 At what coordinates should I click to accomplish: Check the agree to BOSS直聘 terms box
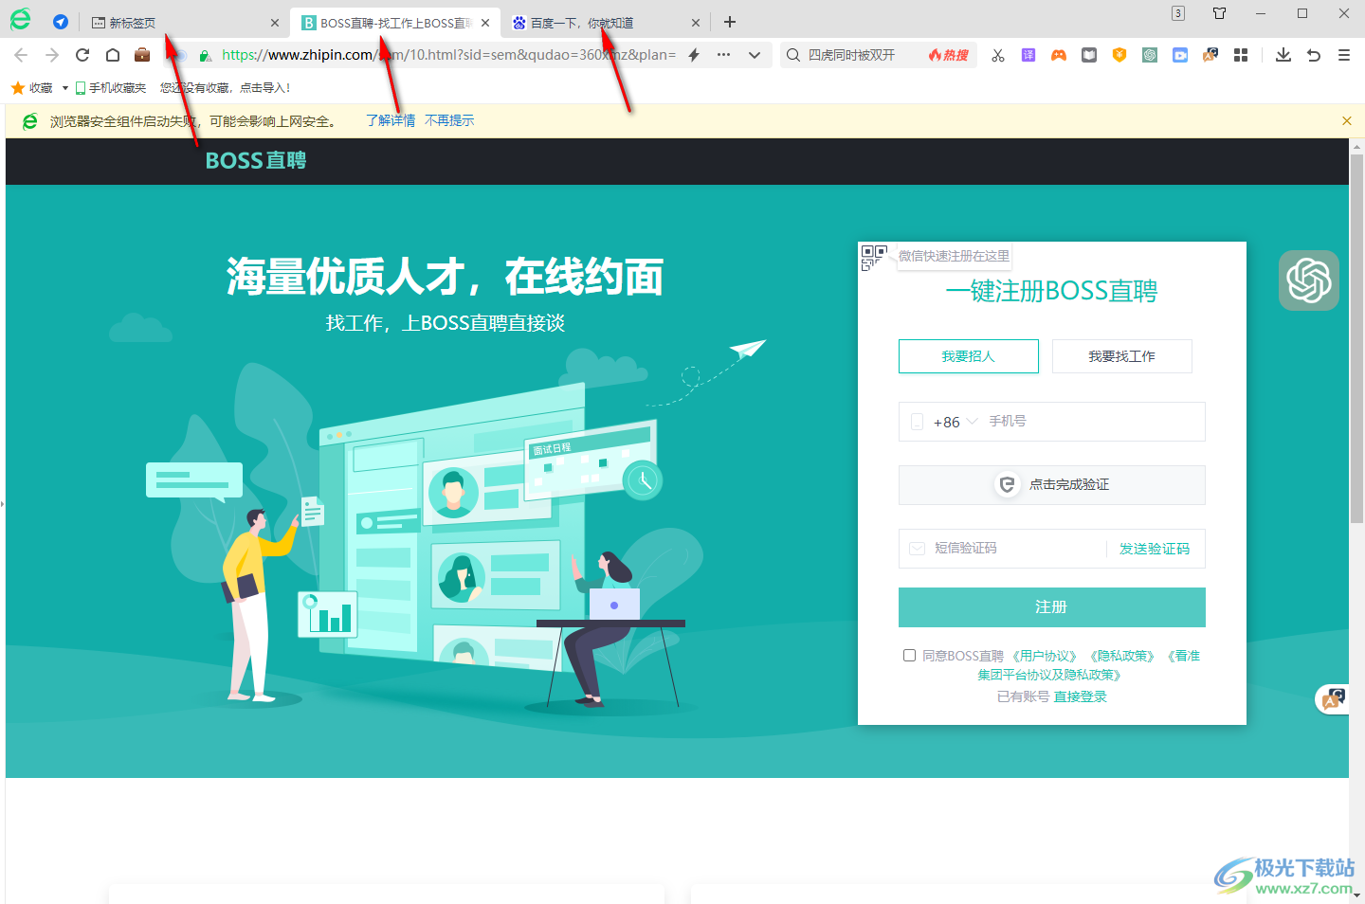tap(909, 656)
